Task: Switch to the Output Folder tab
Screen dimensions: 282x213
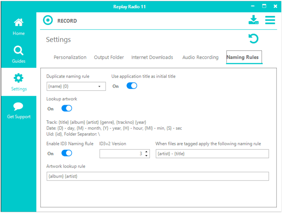Action: [x=109, y=57]
